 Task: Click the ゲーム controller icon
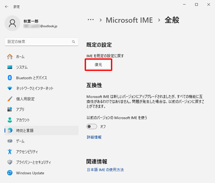click(10, 141)
